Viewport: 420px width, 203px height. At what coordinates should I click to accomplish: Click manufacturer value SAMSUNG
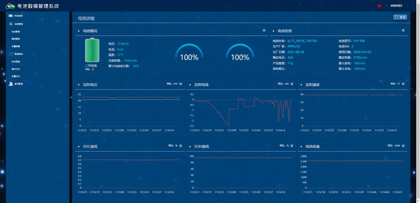click(293, 46)
